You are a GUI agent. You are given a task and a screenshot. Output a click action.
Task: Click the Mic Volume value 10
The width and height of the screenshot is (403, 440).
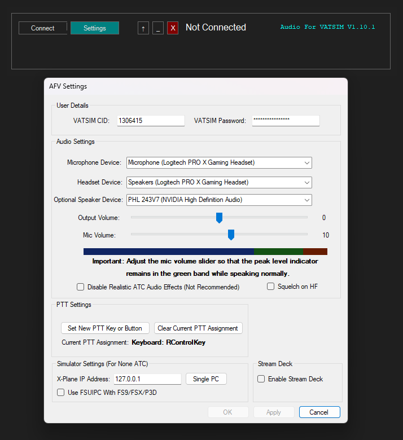pos(326,235)
